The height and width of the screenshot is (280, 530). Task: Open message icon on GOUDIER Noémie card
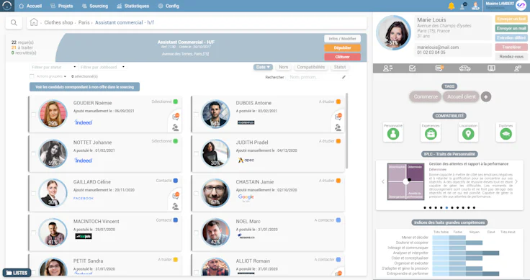click(x=176, y=117)
